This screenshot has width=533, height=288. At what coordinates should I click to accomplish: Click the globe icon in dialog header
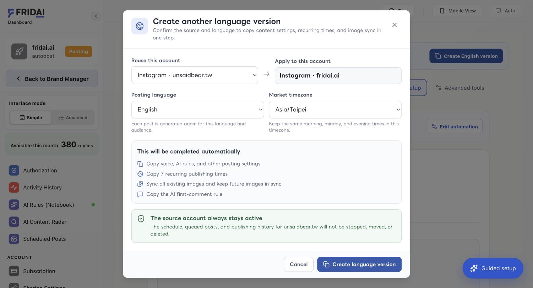[140, 26]
